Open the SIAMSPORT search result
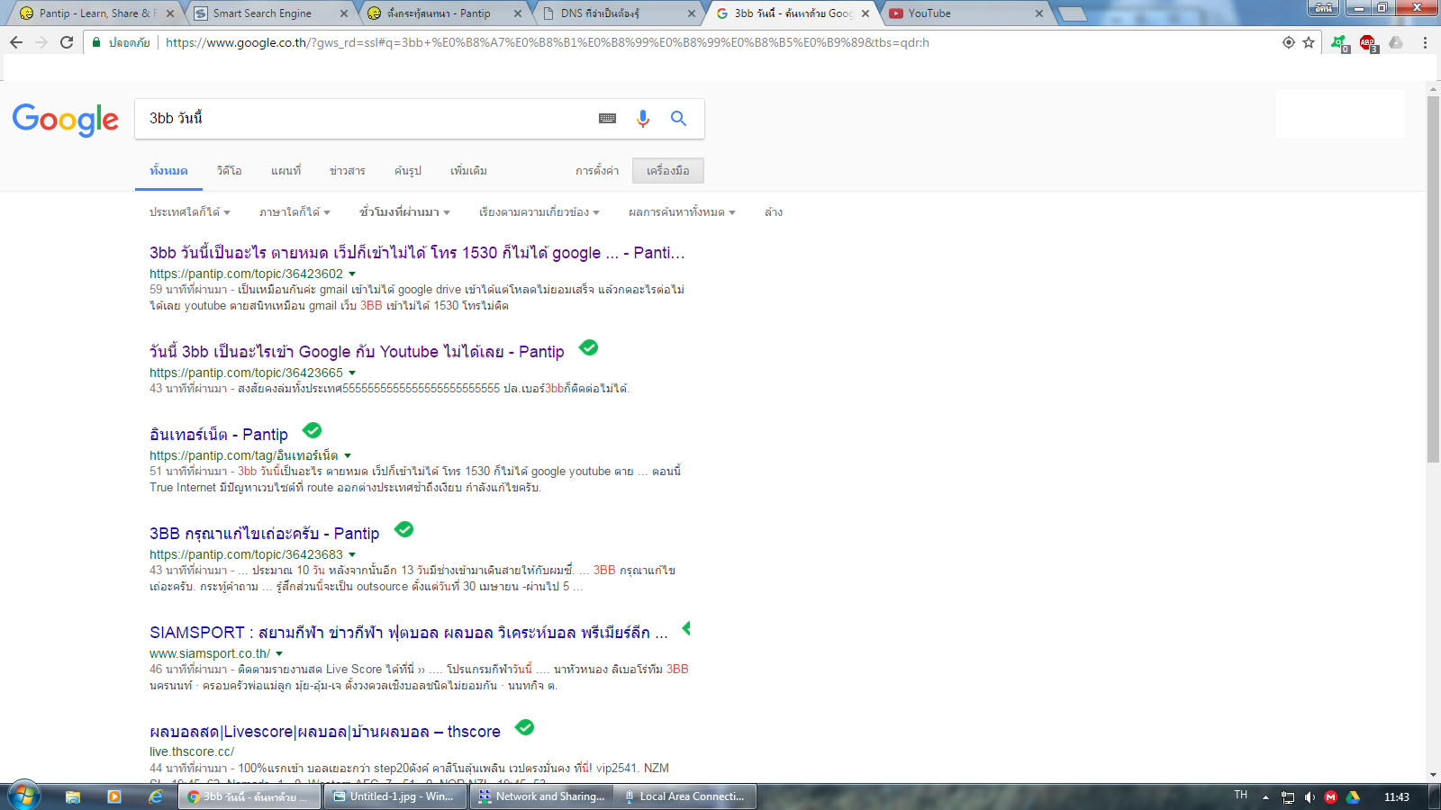This screenshot has height=810, width=1441. pyautogui.click(x=409, y=633)
